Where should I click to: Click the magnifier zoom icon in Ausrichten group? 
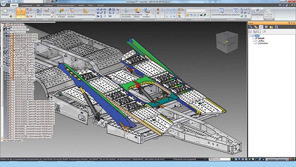pyautogui.click(x=241, y=9)
